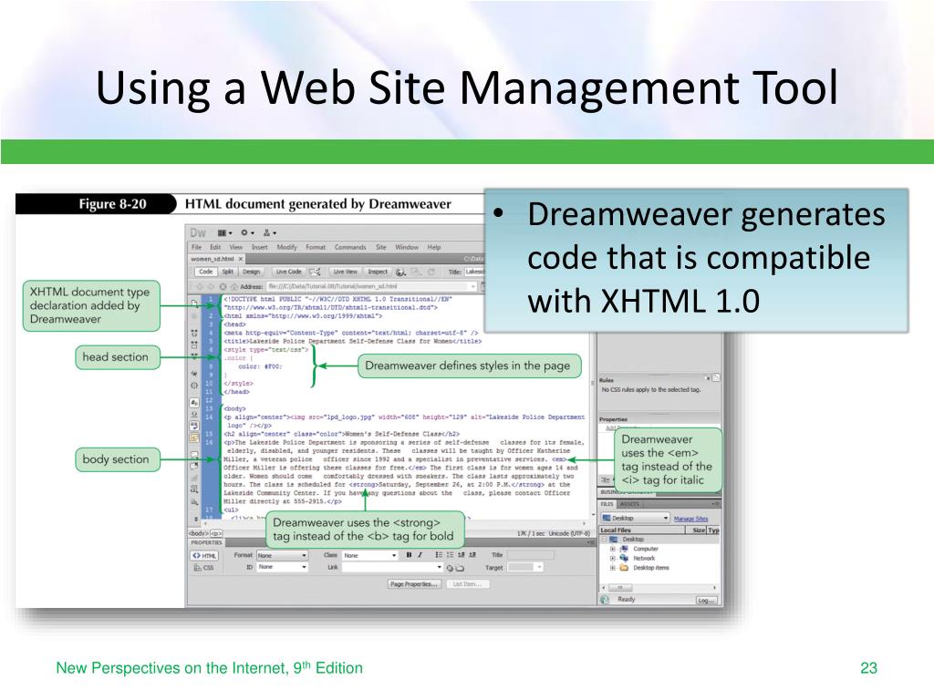Toggle the Inspect mode button
The width and height of the screenshot is (934, 700).
tap(378, 272)
